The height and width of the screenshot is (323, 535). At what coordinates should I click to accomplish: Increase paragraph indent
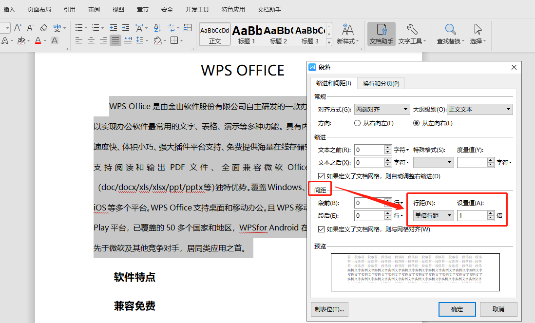click(x=126, y=28)
